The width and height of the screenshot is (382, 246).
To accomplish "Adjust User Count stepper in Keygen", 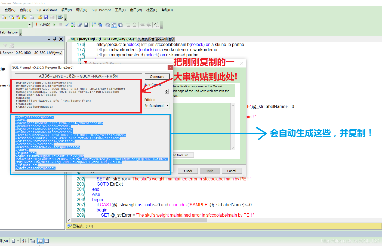I will [x=167, y=91].
